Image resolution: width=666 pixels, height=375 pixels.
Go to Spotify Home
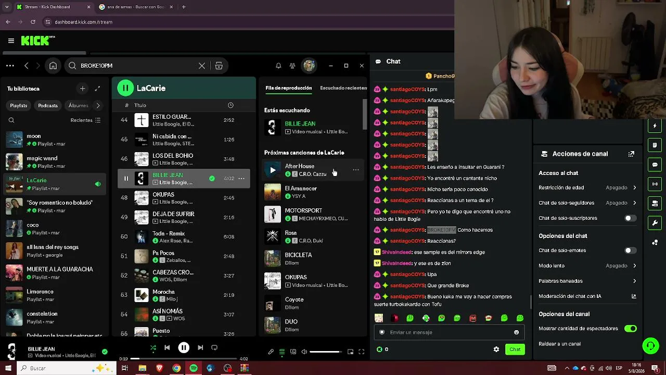click(53, 66)
